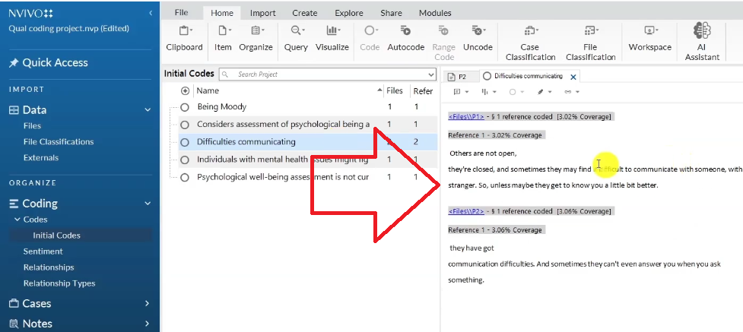743x332 pixels.
Task: Click the Uncode ribbon icon
Action: tap(478, 36)
